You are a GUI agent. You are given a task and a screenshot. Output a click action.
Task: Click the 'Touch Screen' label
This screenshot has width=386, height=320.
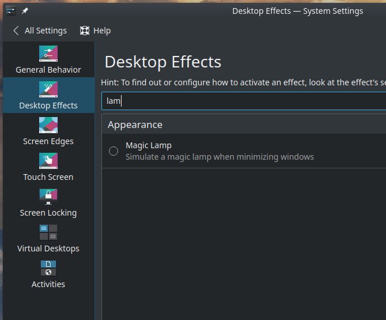[48, 177]
